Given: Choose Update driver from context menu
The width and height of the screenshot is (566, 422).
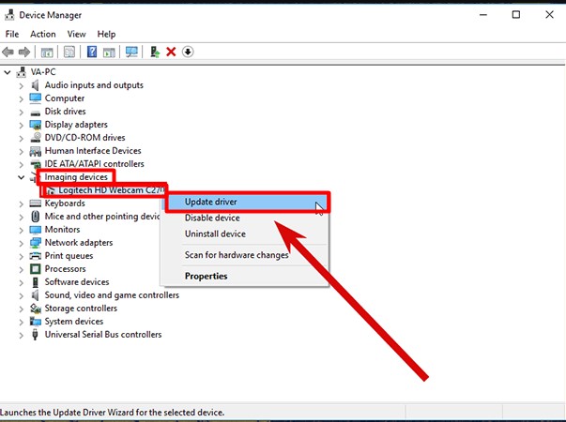Looking at the screenshot, I should pos(211,202).
